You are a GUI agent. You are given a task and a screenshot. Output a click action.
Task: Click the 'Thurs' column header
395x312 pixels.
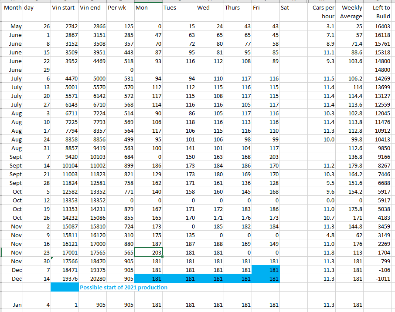click(x=232, y=8)
